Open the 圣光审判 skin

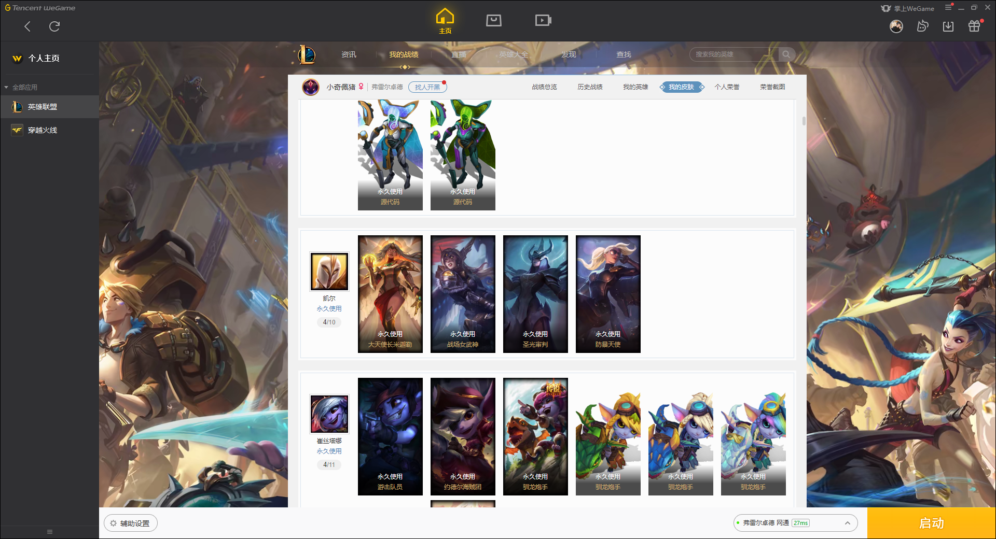[535, 294]
